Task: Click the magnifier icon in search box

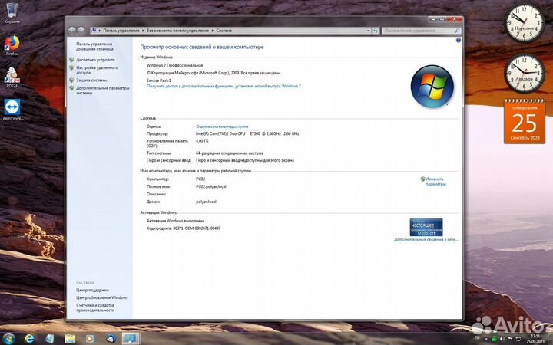Action: point(457,31)
